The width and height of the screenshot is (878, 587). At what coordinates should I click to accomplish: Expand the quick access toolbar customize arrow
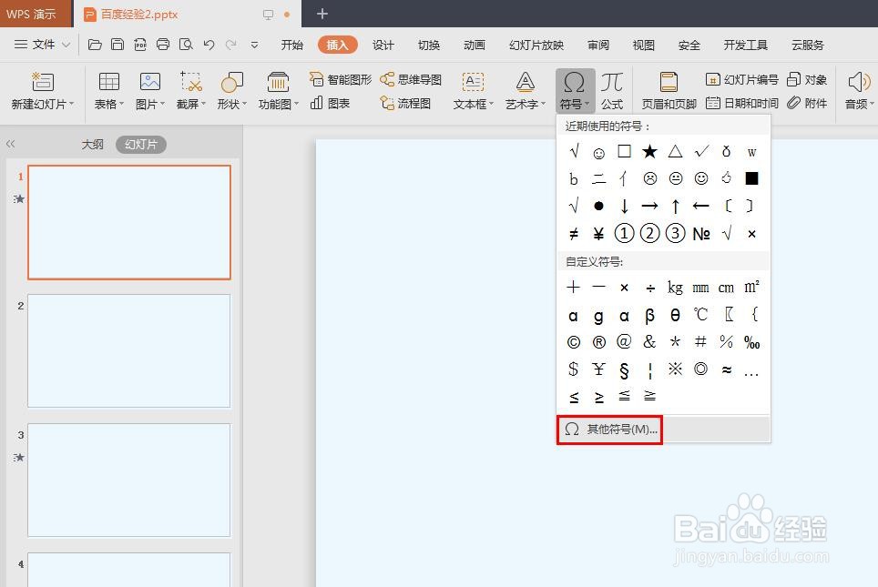(254, 45)
